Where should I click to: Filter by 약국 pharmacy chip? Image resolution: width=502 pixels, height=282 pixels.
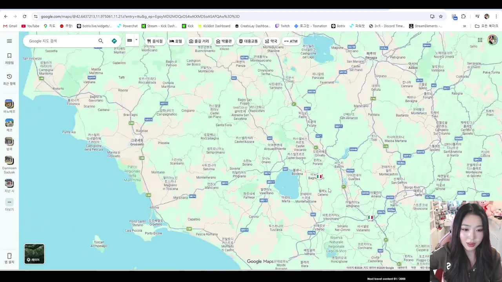[x=271, y=41]
